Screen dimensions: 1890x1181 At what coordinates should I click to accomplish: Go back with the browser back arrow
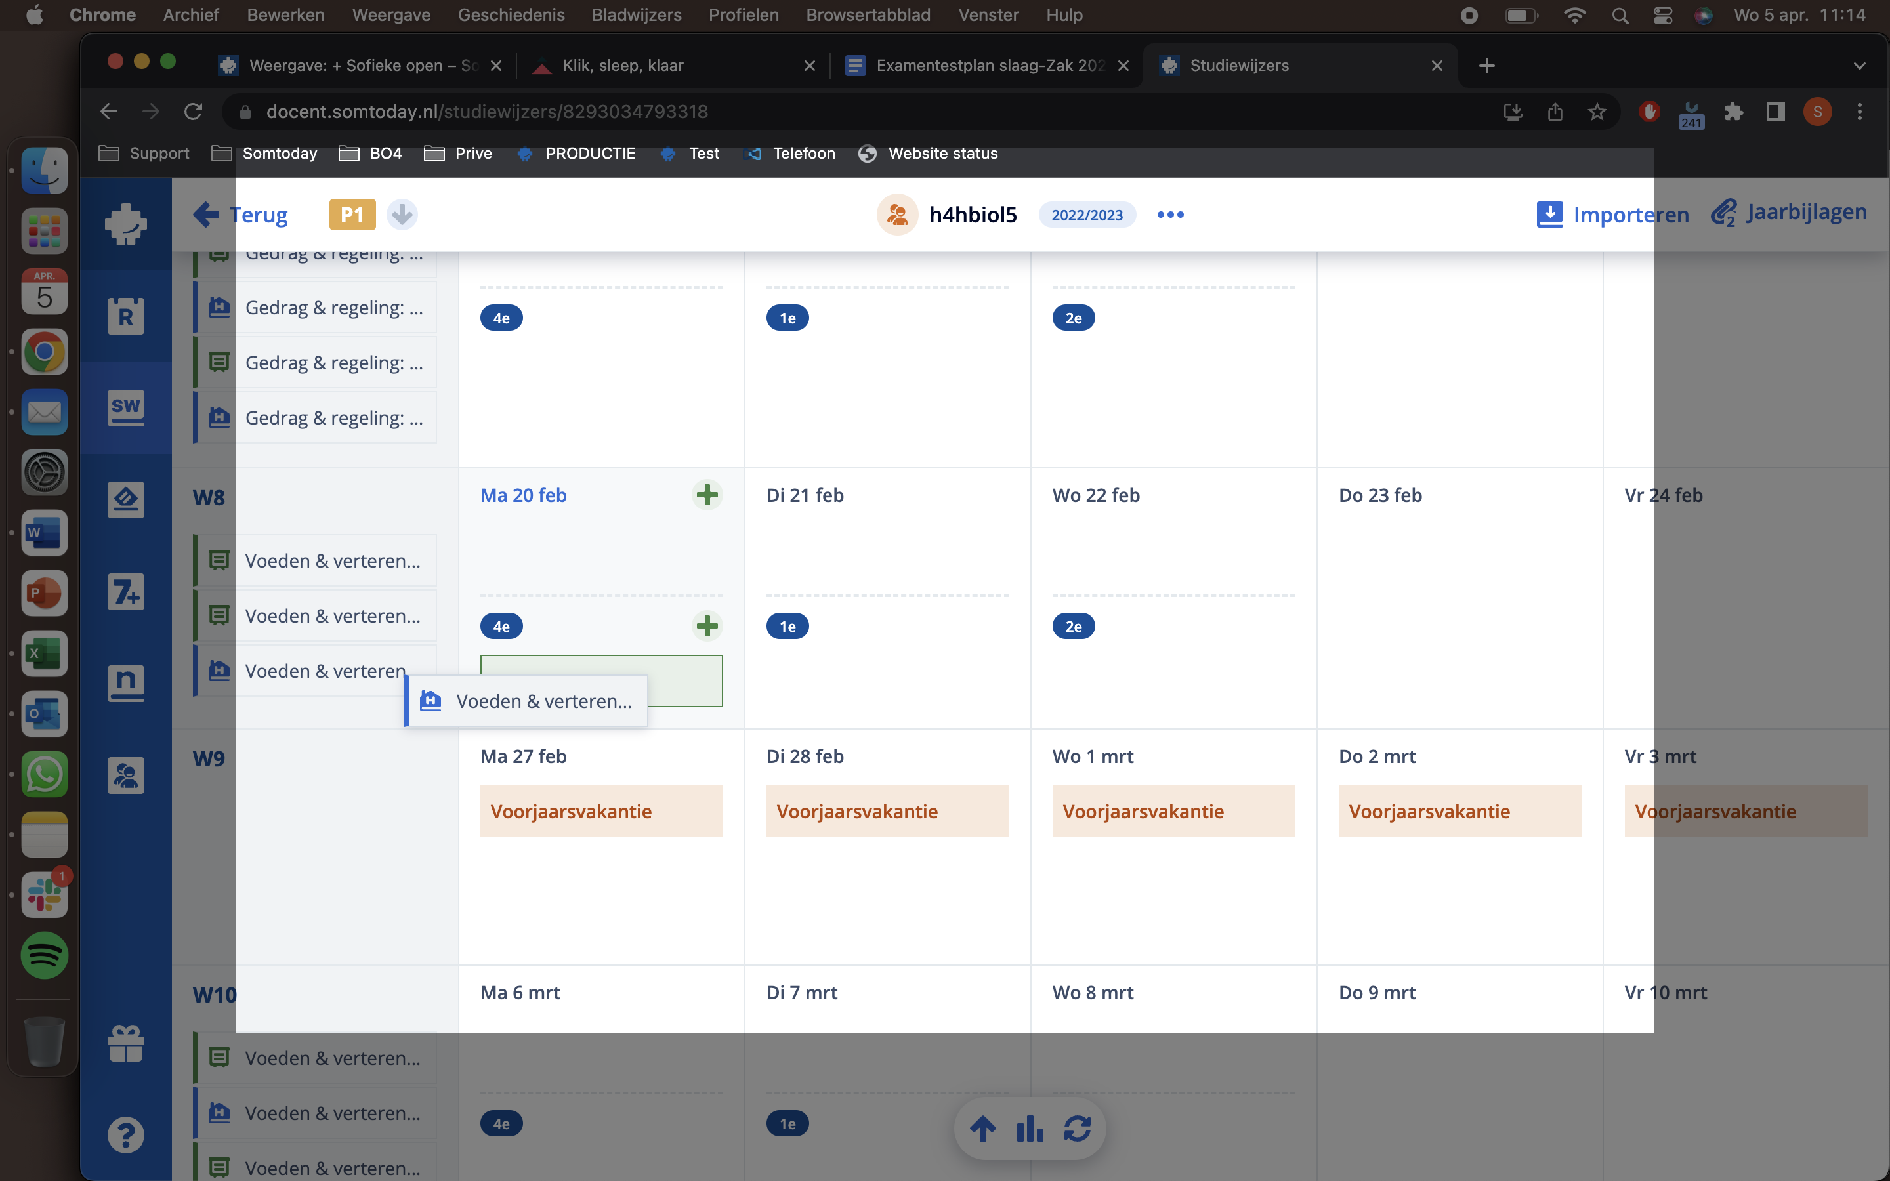pyautogui.click(x=108, y=112)
